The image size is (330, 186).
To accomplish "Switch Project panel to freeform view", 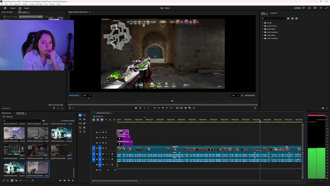I will 16,180.
